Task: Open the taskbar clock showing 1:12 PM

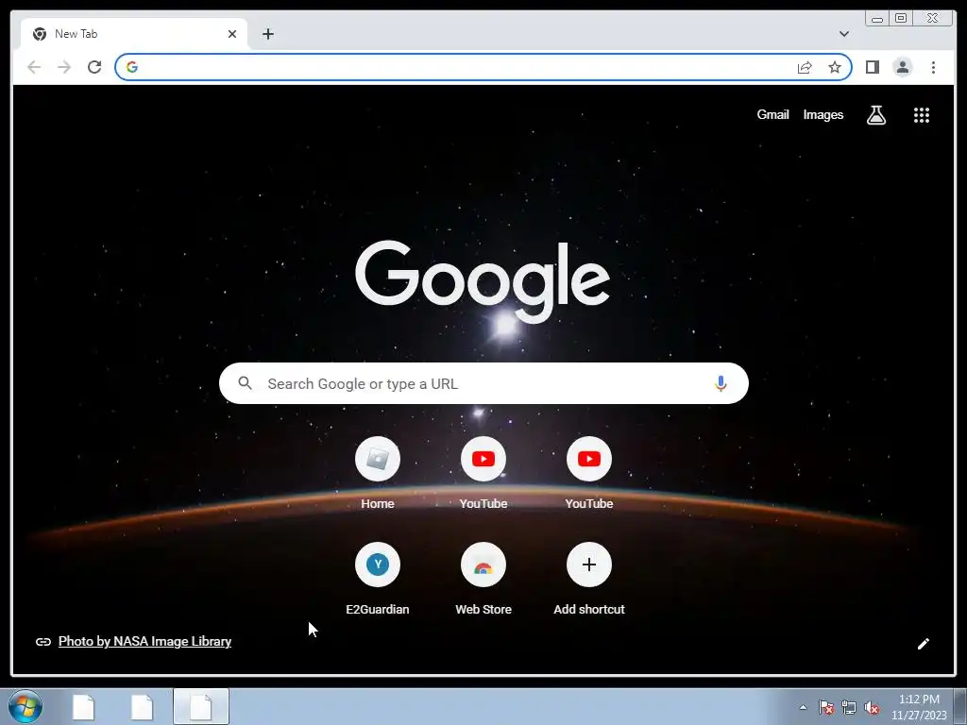Action: (x=919, y=707)
